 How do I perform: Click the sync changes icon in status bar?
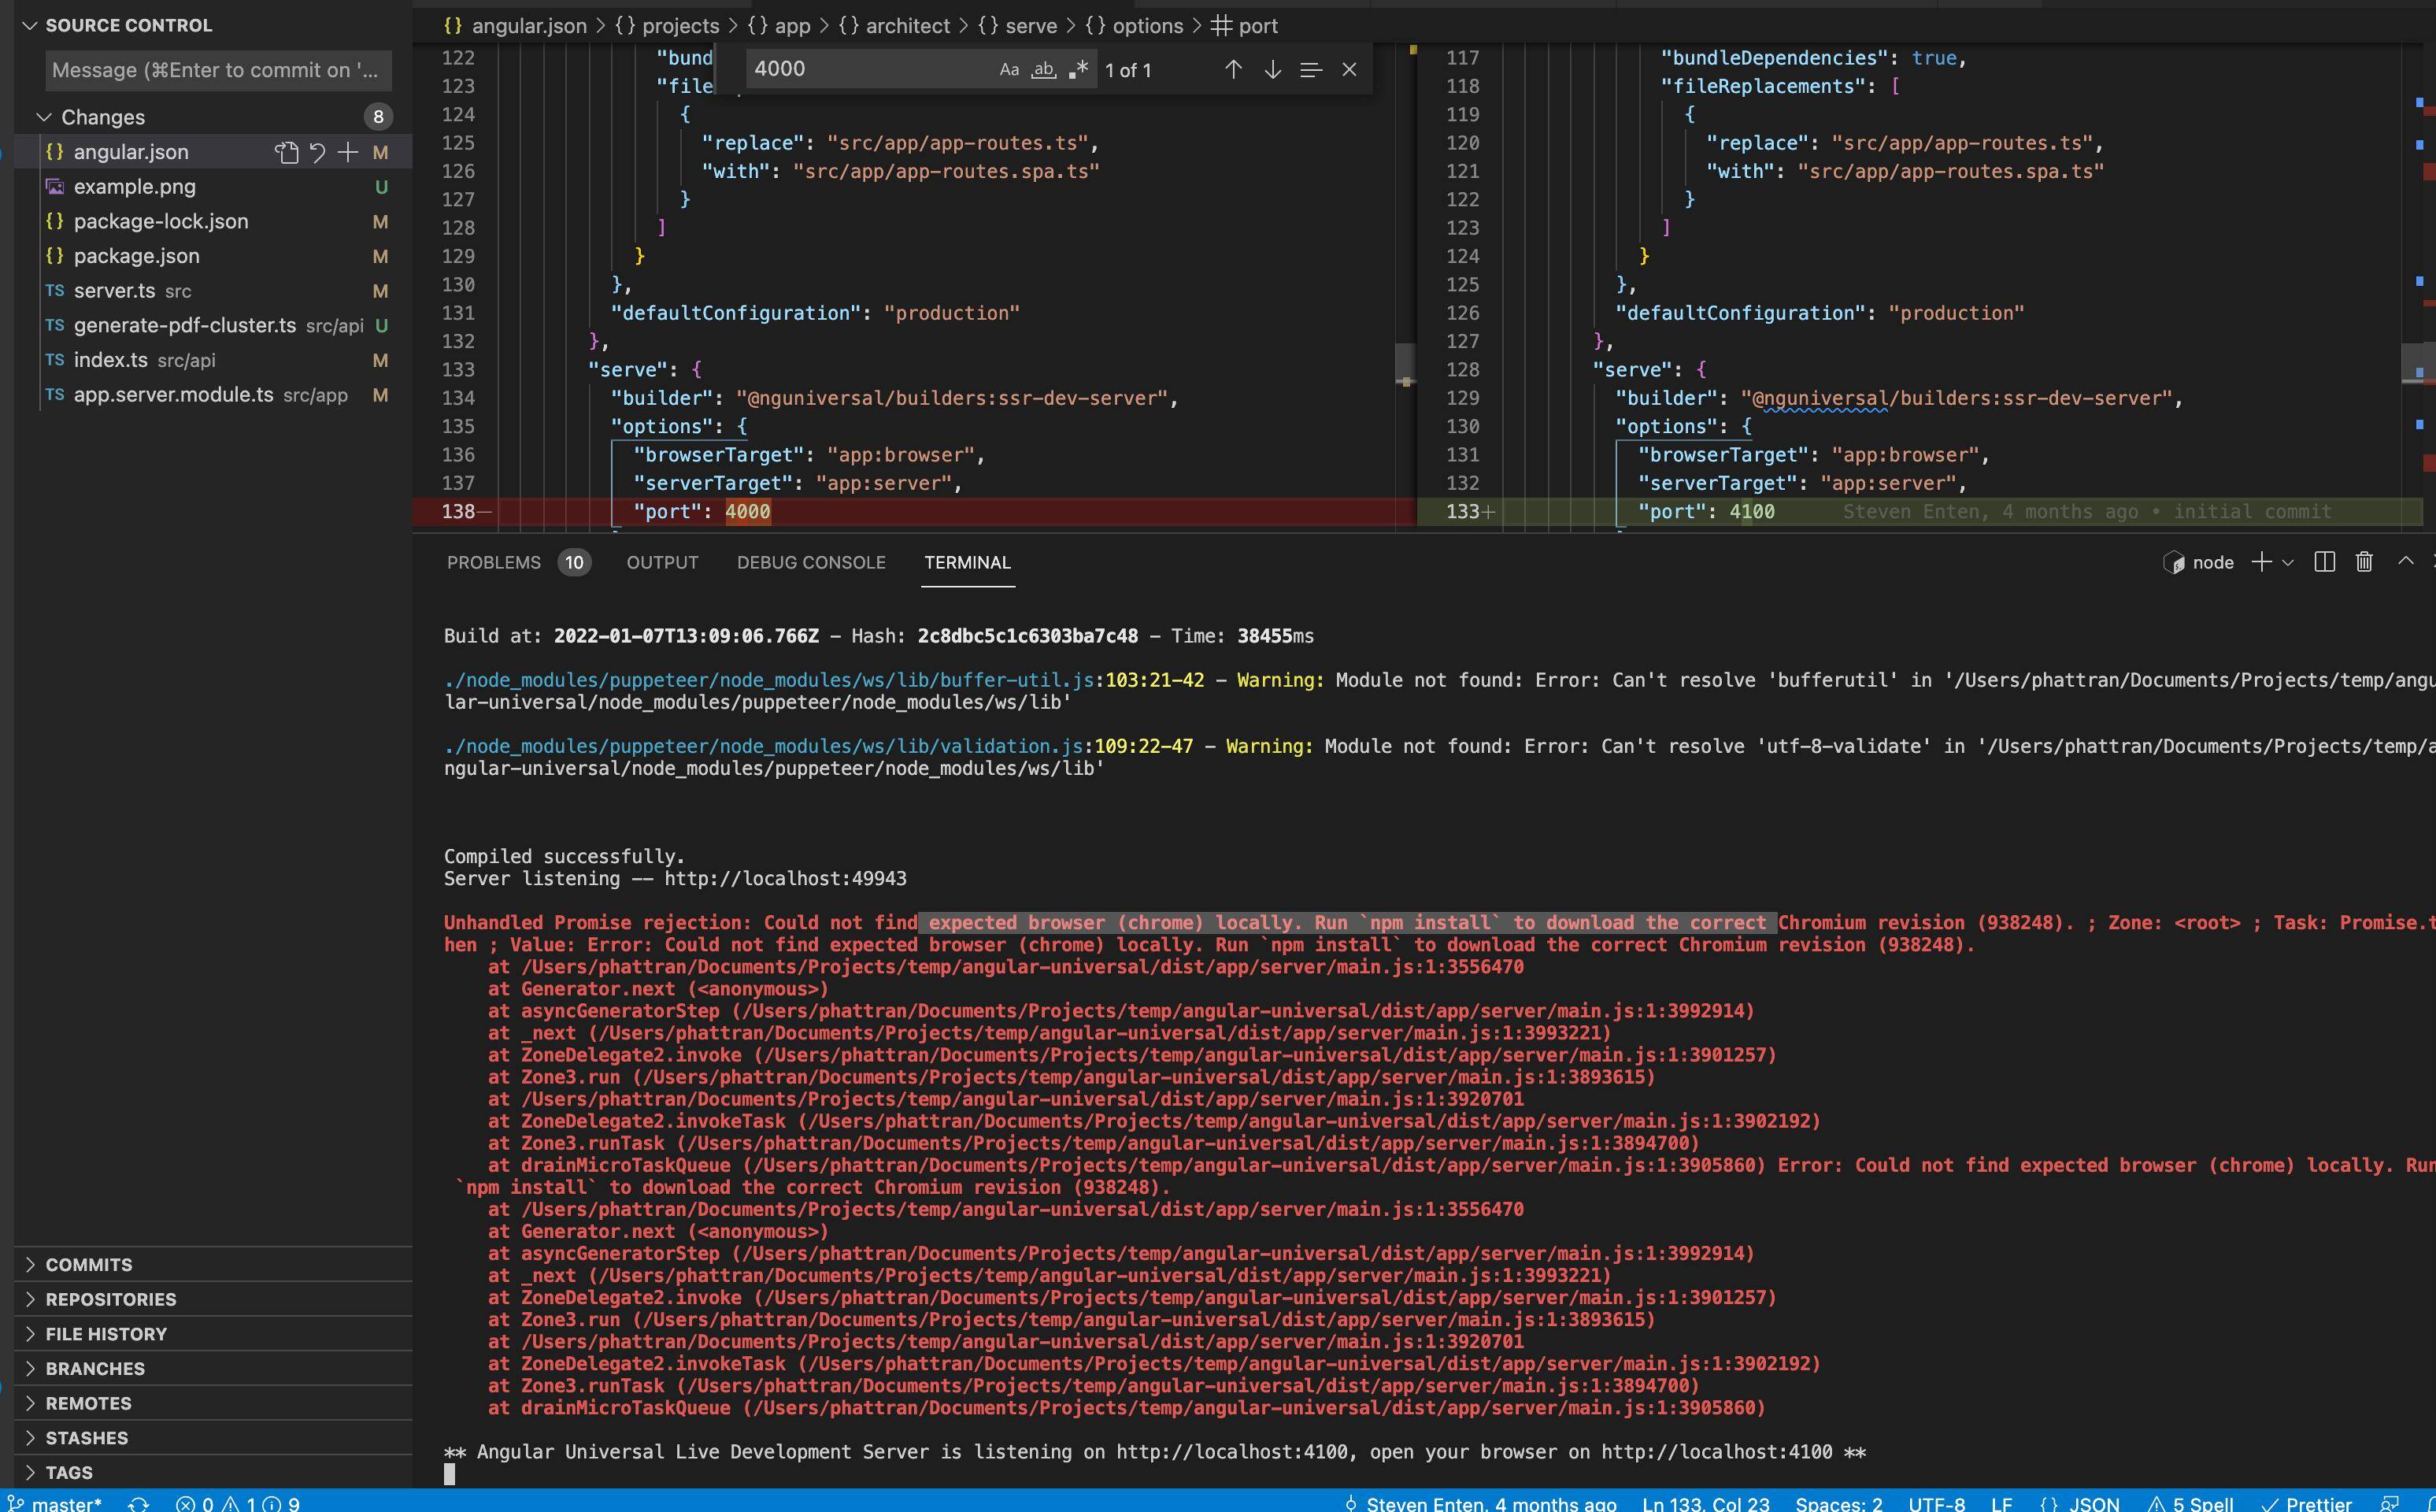click(x=139, y=1503)
